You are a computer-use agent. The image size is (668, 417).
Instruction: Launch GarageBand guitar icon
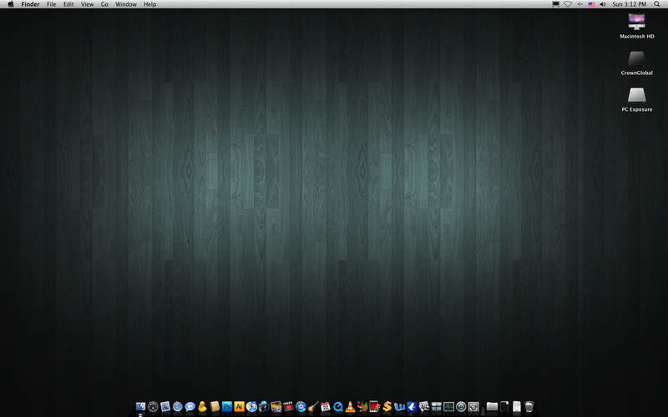pos(313,407)
